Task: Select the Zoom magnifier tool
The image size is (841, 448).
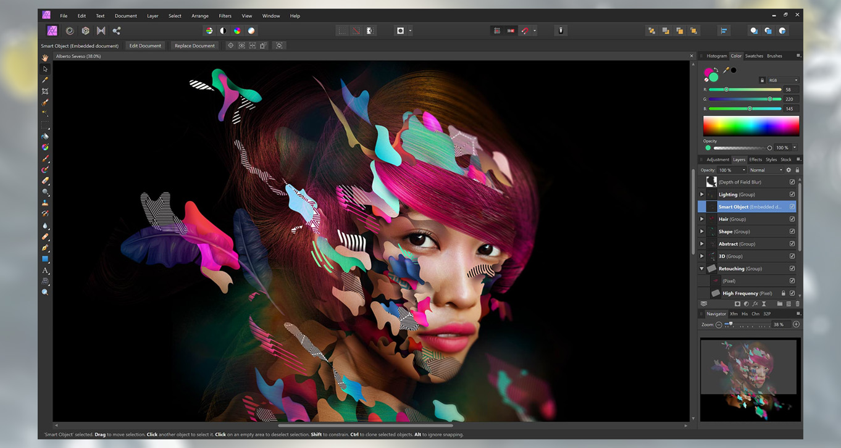Action: (x=45, y=292)
